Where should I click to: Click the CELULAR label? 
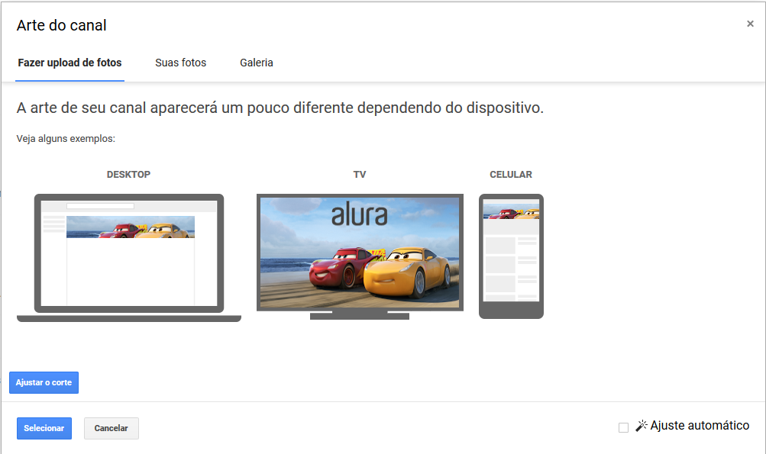pos(511,175)
